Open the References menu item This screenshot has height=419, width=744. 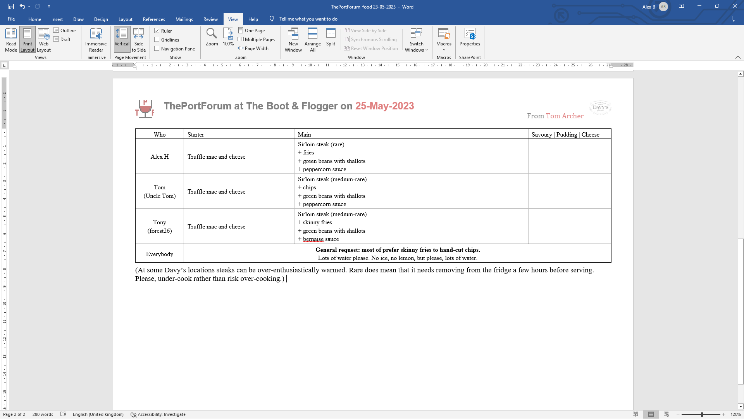point(153,19)
